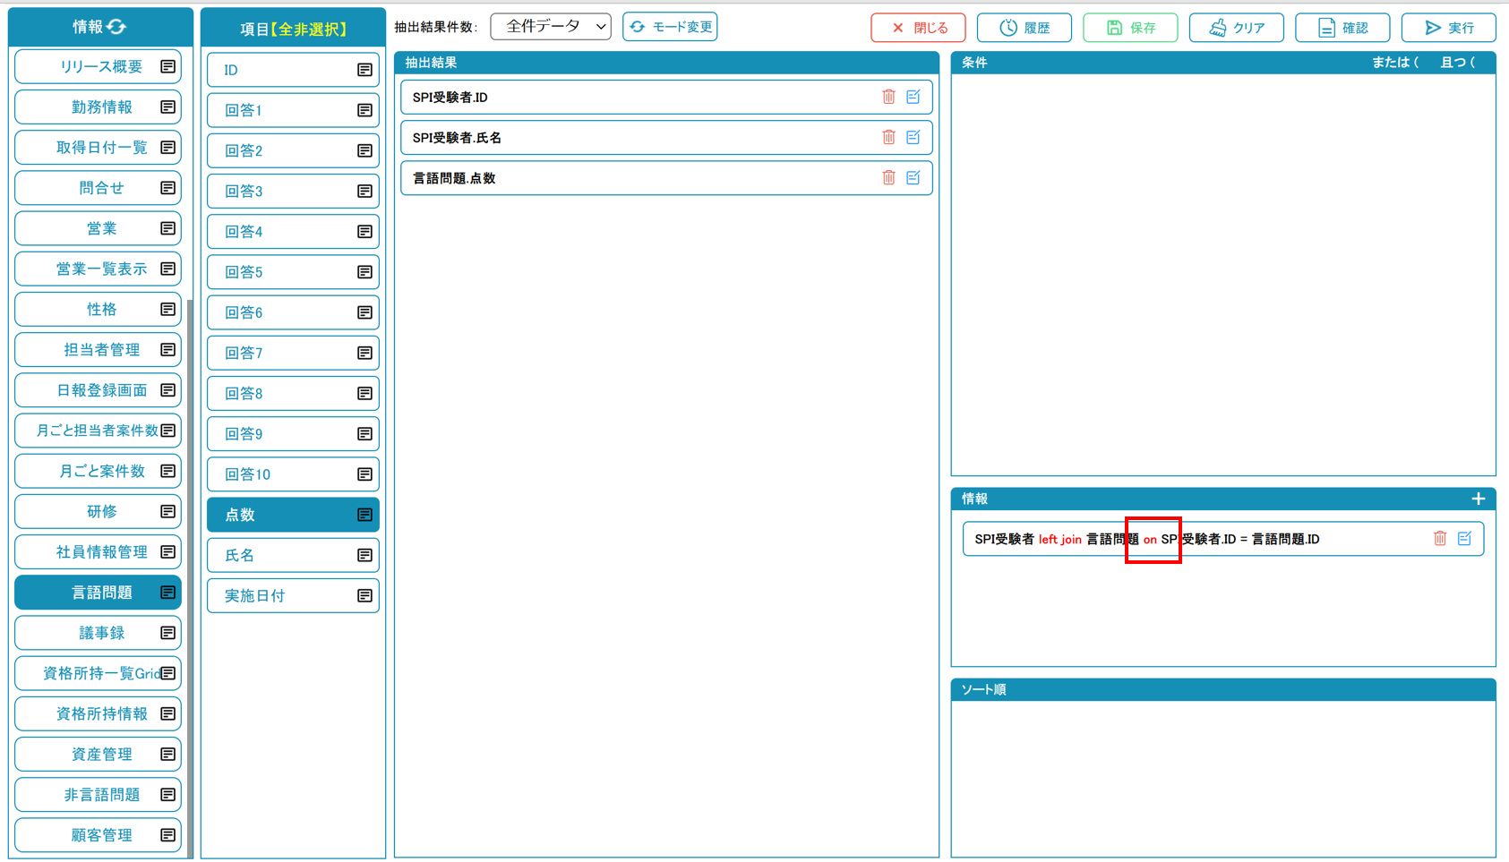
Task: Open the 抽出結果件数 全件データ dropdown
Action: 551,27
